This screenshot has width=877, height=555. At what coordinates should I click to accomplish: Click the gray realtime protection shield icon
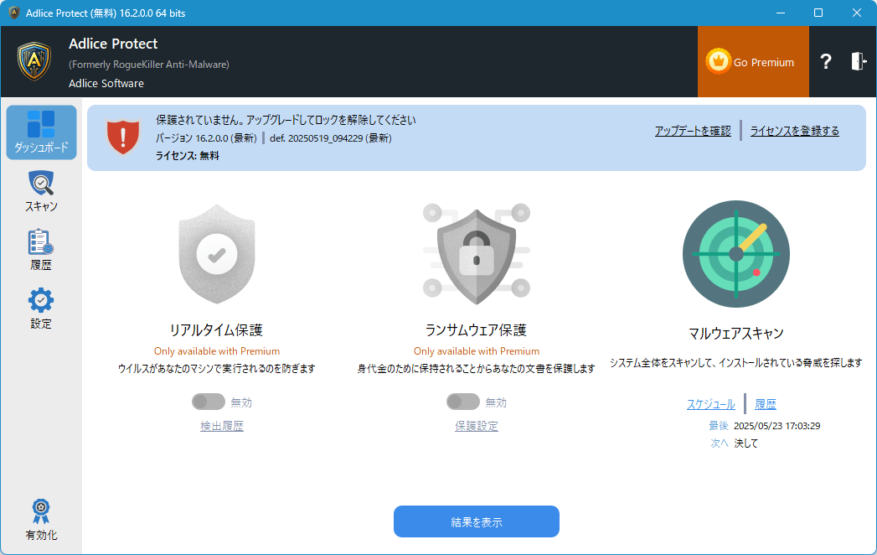[217, 254]
